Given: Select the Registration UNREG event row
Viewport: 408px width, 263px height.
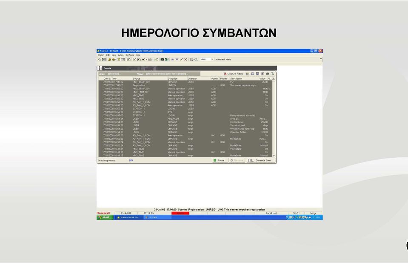Looking at the screenshot, I should [x=185, y=85].
